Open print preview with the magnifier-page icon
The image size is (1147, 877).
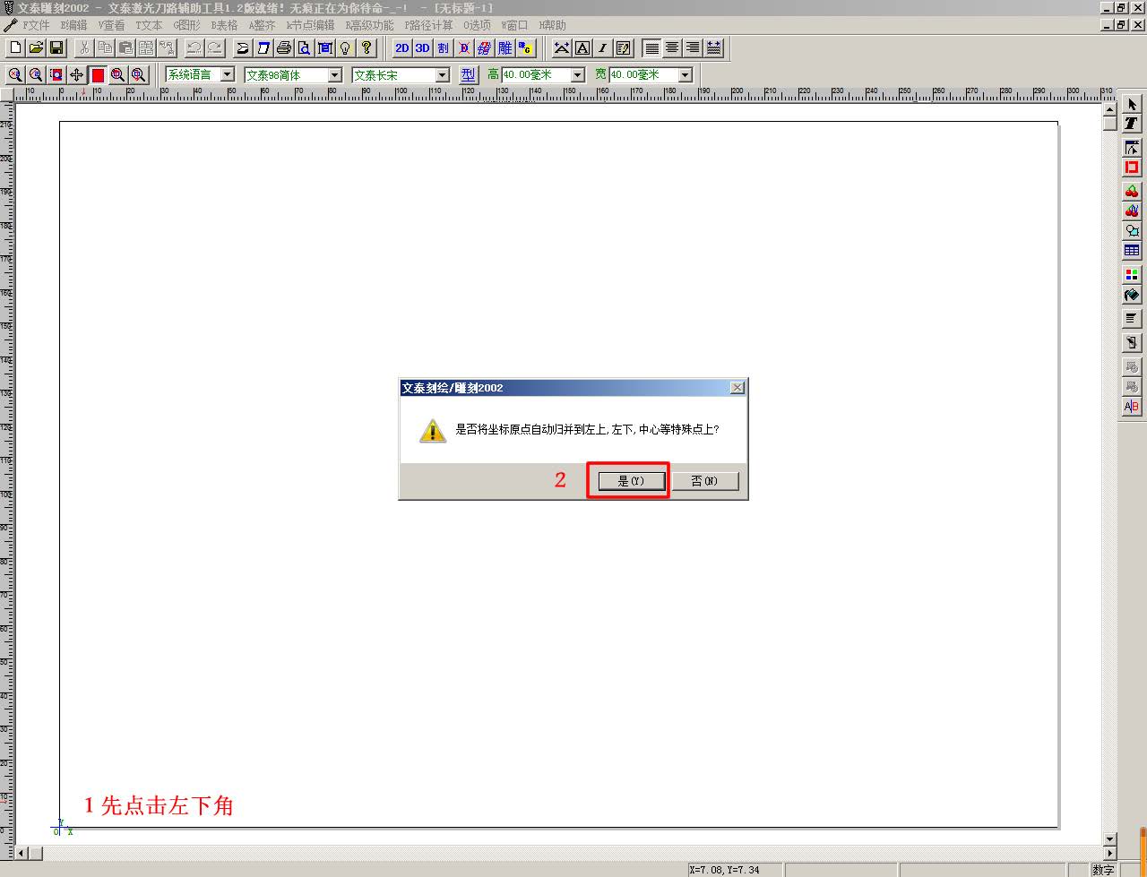pos(305,47)
